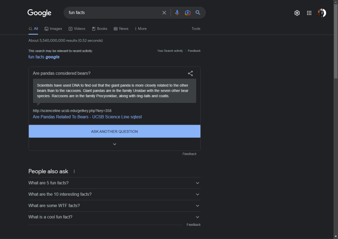
Task: Click the Google logo
Action: click(39, 13)
